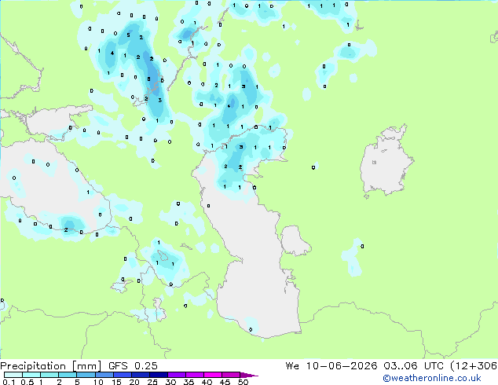The image size is (498, 385).
Task: Click the 'We 10-06-2026 03..06 UTC' timestamp
Action: tap(364, 366)
